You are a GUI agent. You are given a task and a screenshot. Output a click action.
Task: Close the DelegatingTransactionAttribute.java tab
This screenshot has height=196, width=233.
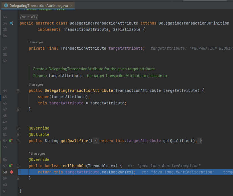coord(71,5)
